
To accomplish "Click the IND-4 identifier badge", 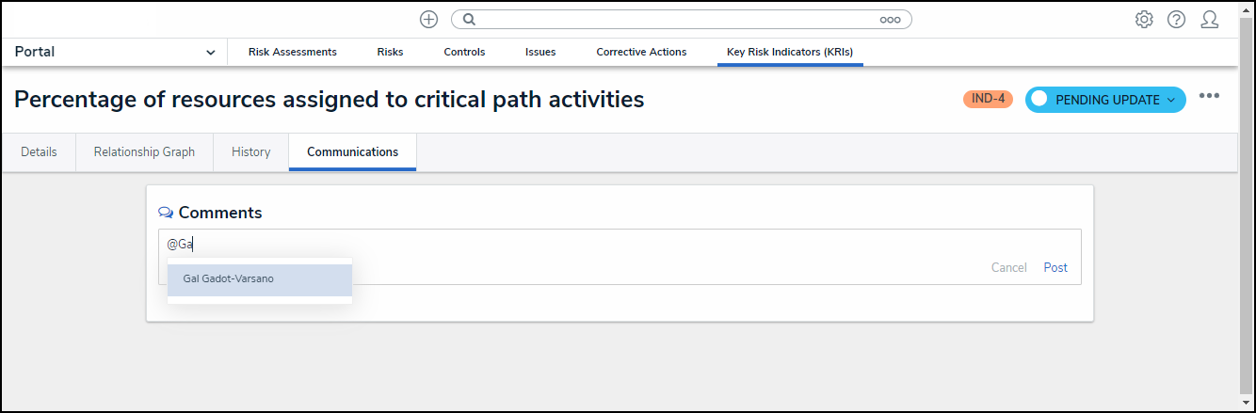I will tap(988, 100).
